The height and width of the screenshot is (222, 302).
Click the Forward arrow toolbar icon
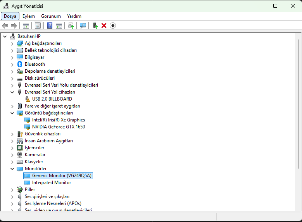[14, 26]
